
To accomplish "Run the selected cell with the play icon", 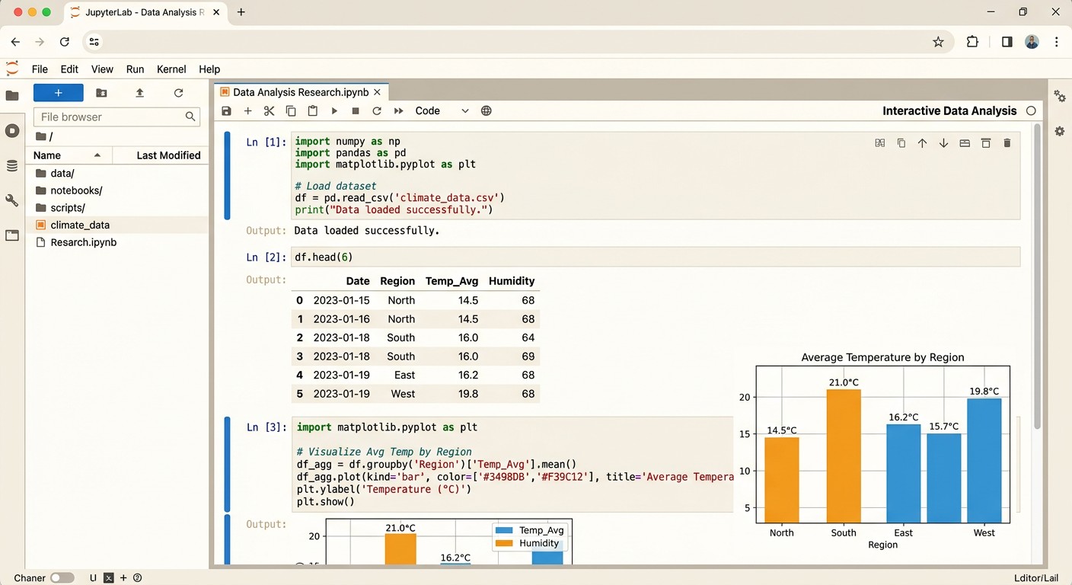I will click(x=334, y=111).
